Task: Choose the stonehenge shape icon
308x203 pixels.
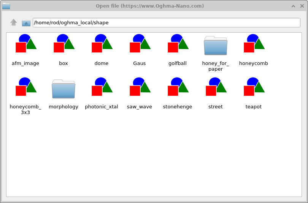Action: pyautogui.click(x=178, y=87)
